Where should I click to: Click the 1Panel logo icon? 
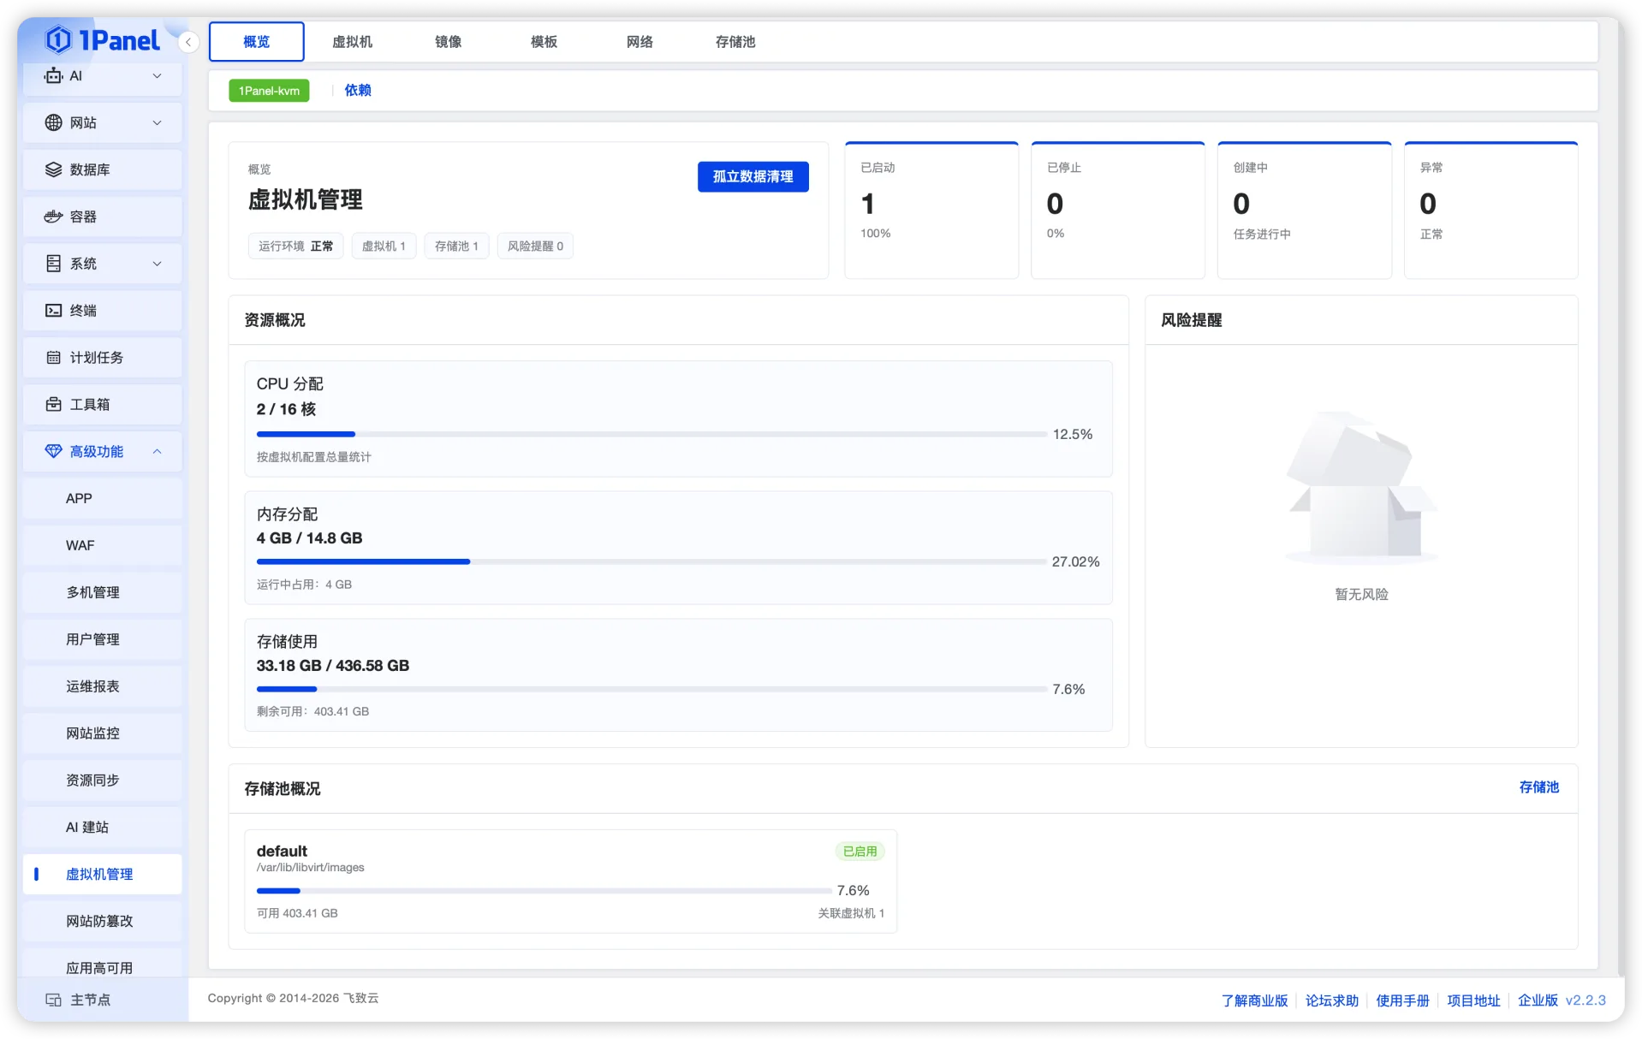(x=58, y=39)
